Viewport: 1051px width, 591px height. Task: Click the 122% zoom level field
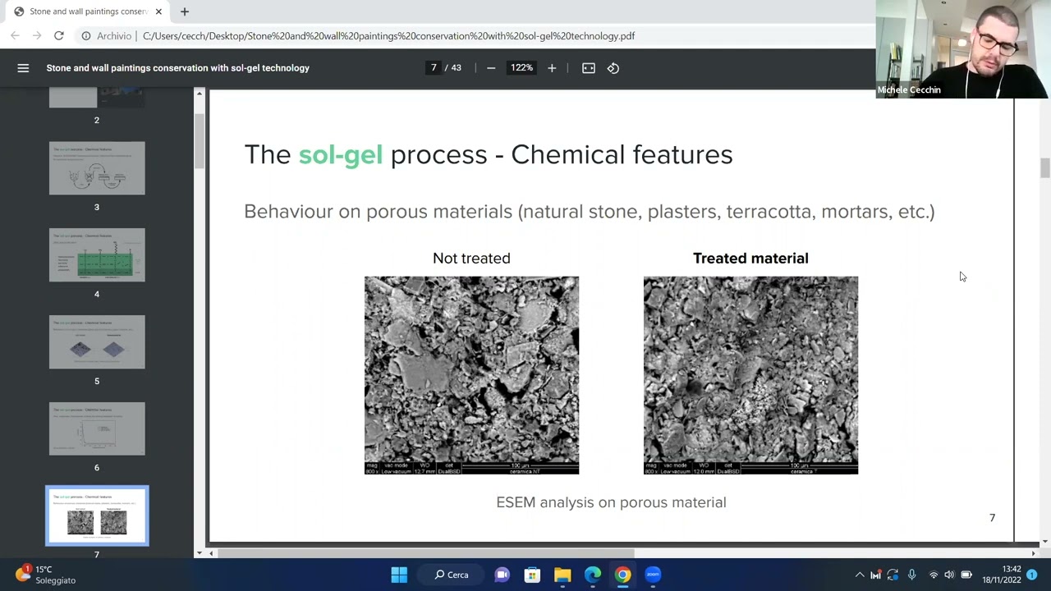[x=521, y=68]
